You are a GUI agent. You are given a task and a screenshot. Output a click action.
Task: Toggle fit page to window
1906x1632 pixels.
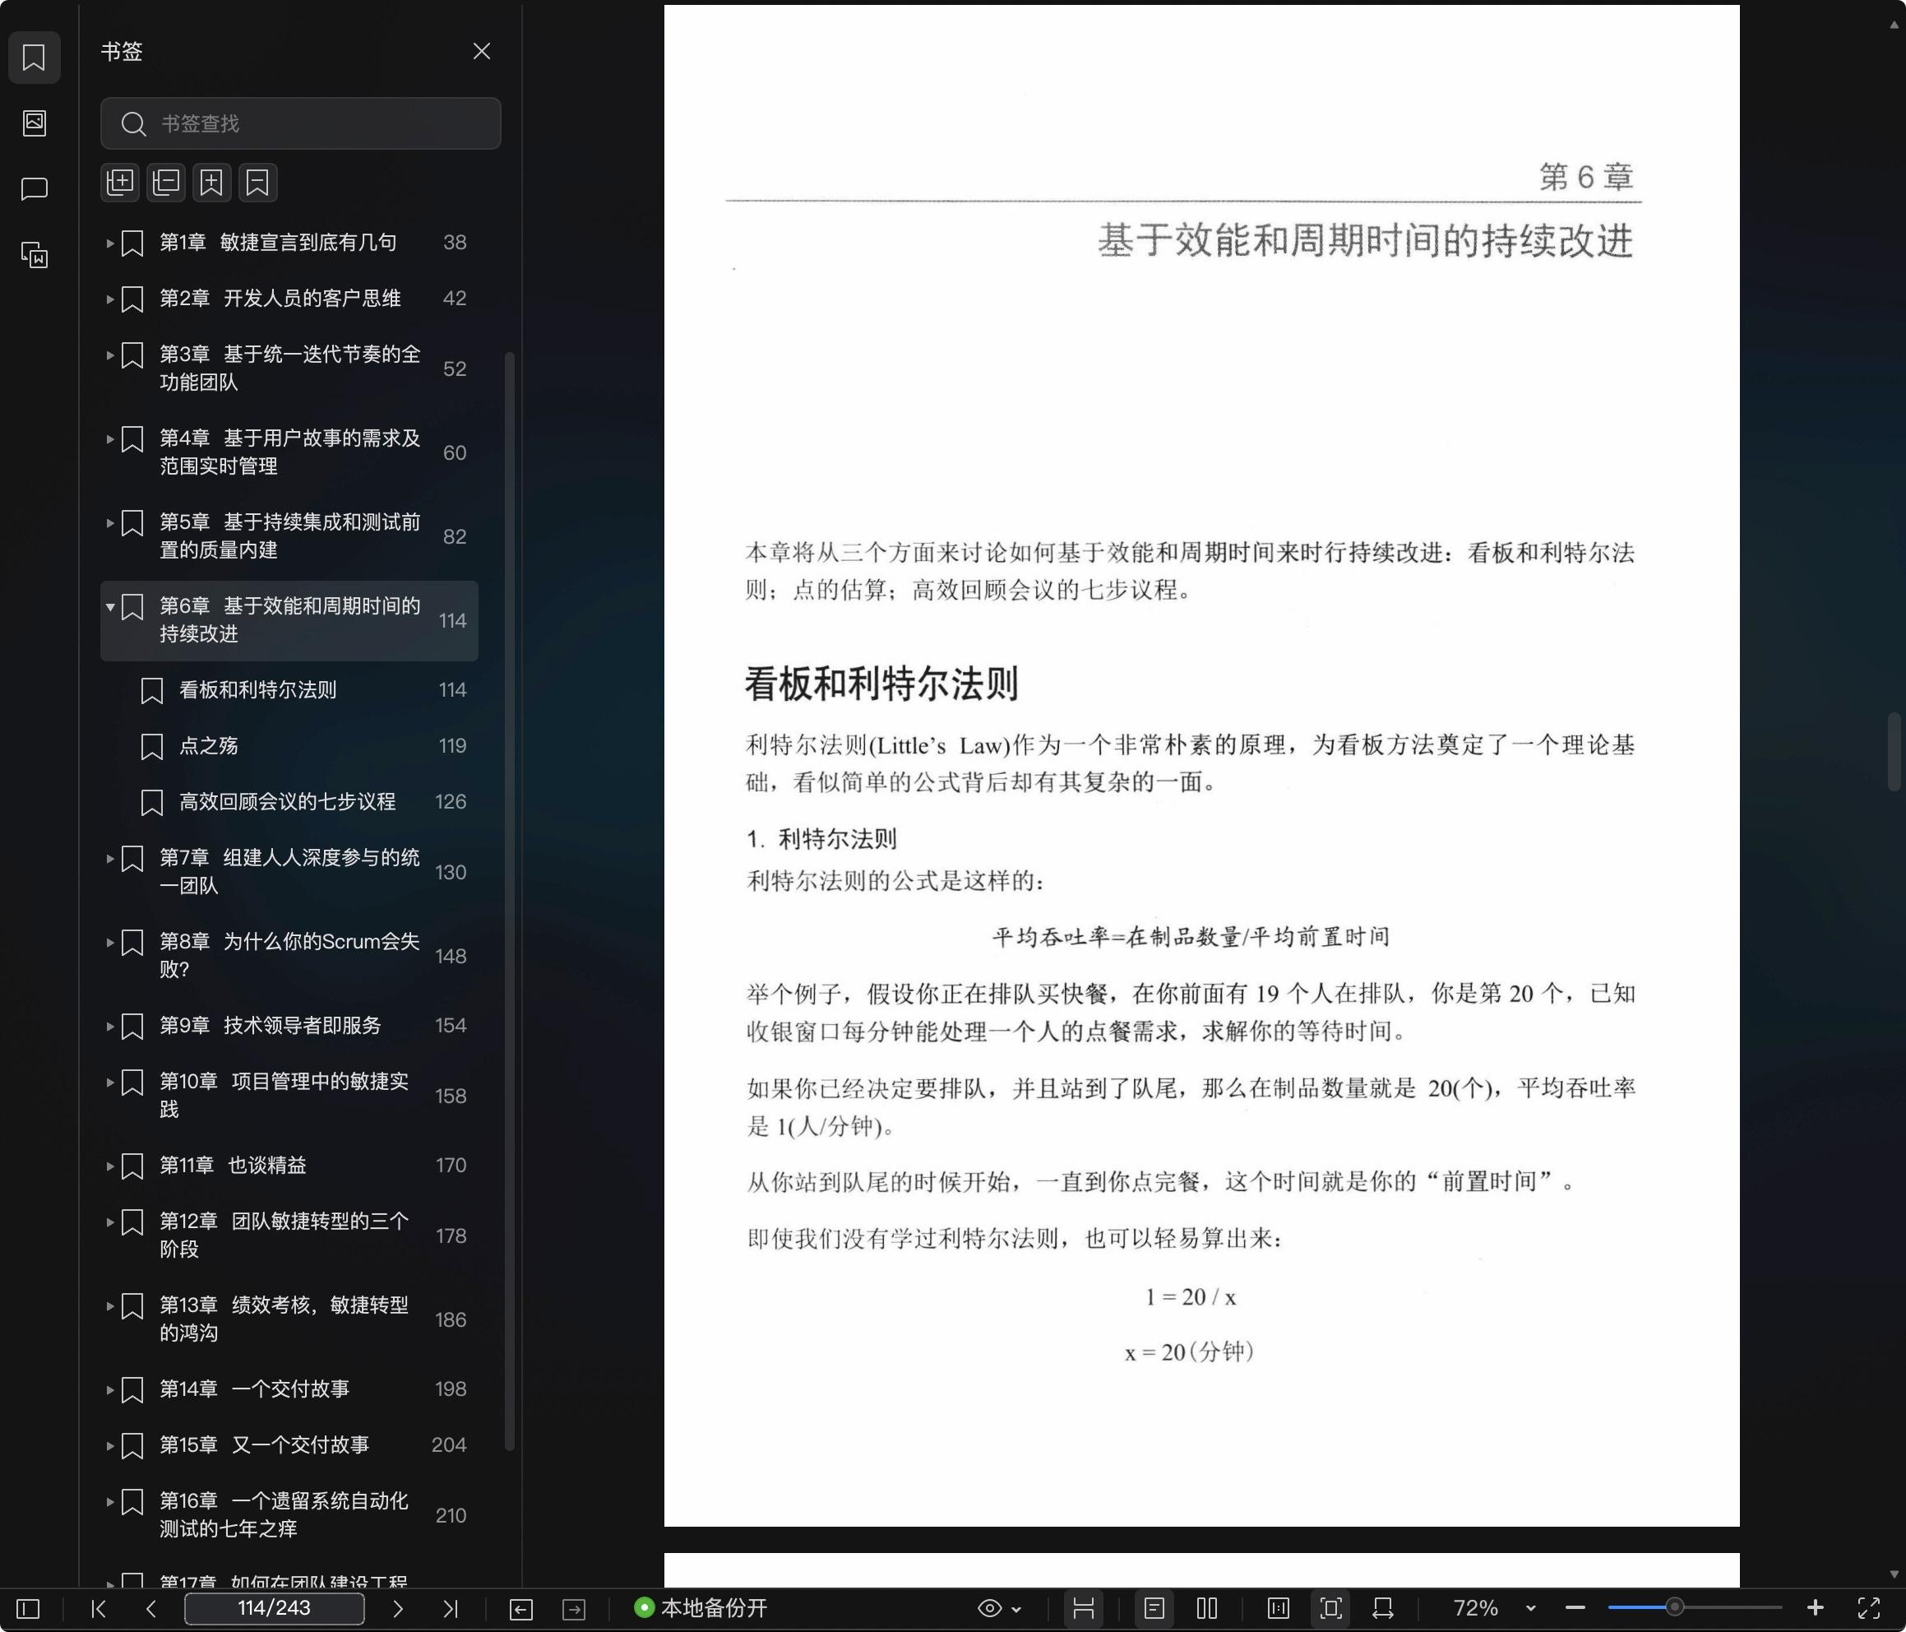click(1331, 1608)
